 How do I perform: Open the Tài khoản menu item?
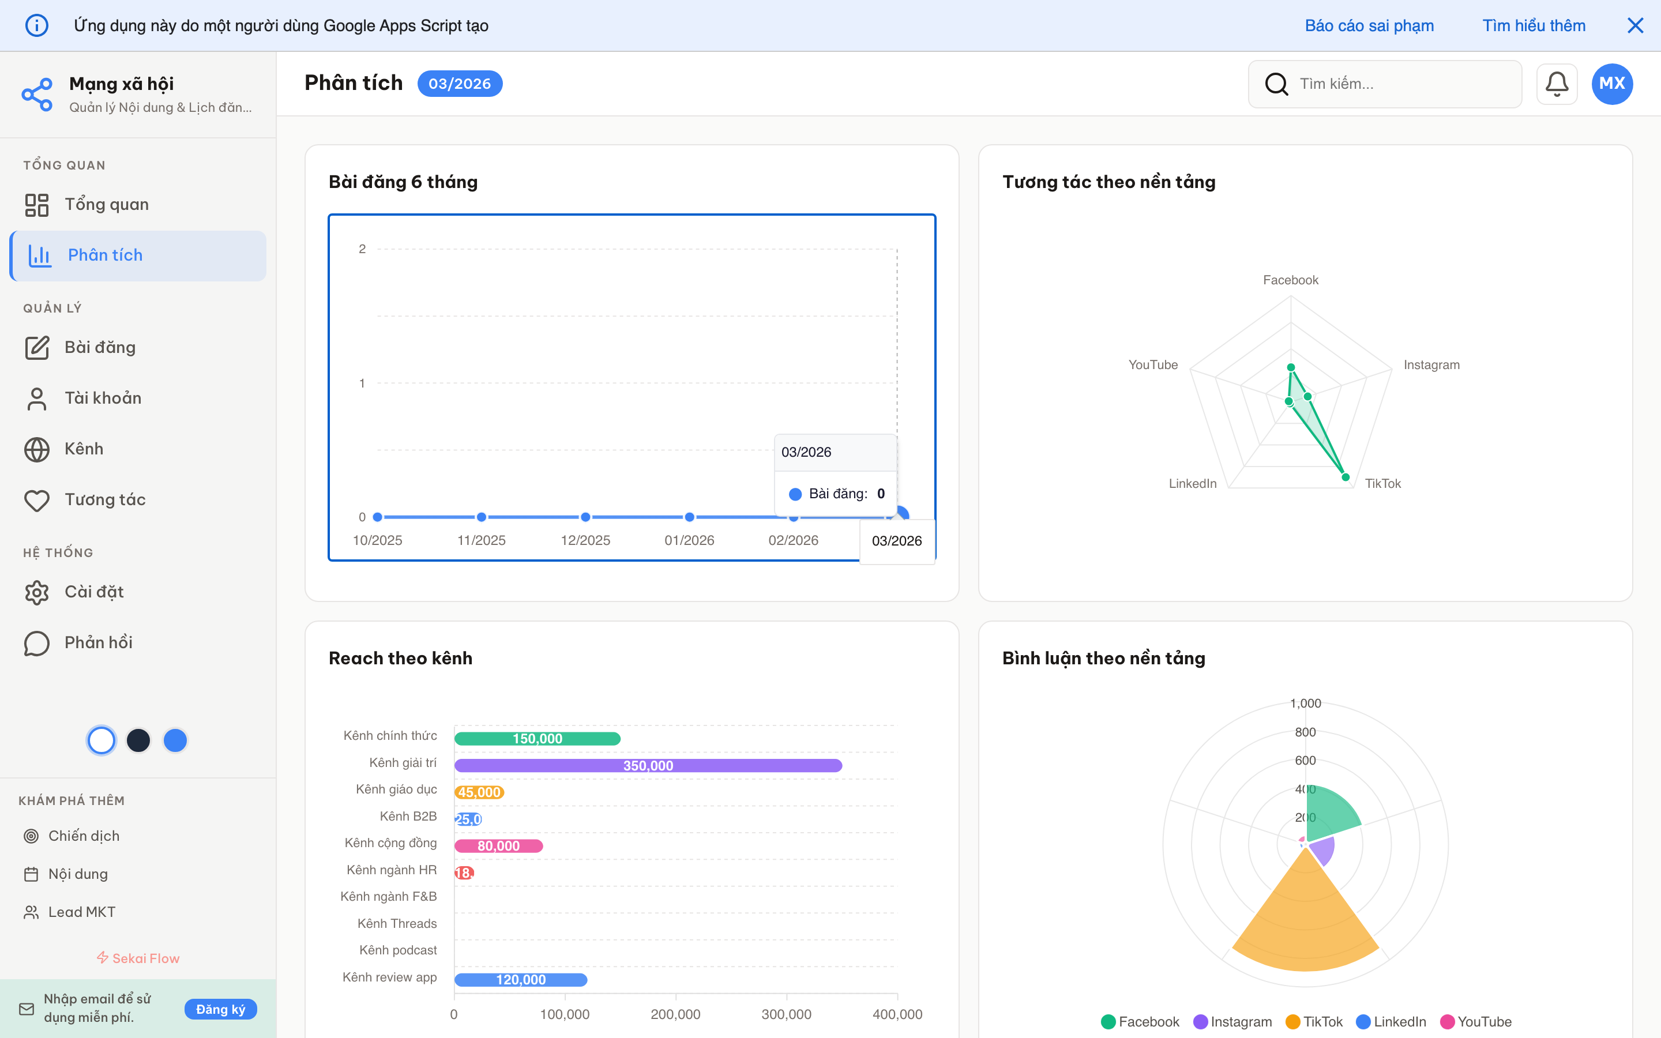coord(103,398)
